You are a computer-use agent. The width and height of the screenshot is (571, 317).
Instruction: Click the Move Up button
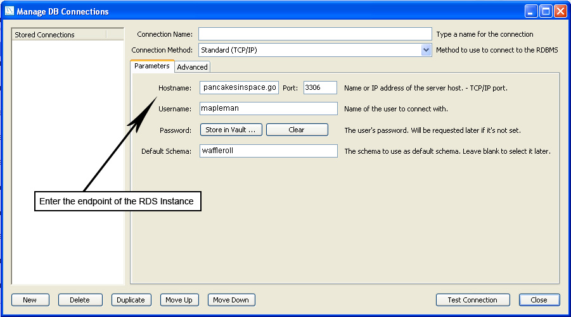coord(179,300)
